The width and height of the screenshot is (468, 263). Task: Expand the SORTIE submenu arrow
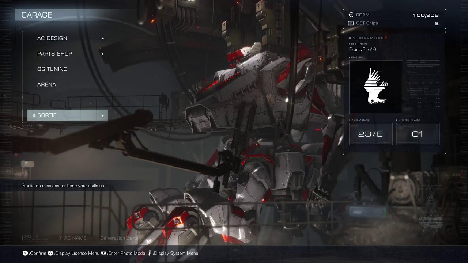click(103, 115)
